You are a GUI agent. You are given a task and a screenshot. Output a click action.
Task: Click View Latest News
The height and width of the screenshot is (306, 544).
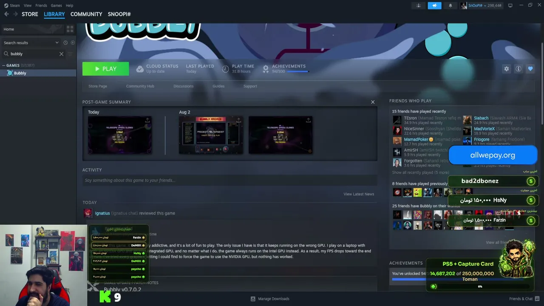tap(359, 194)
